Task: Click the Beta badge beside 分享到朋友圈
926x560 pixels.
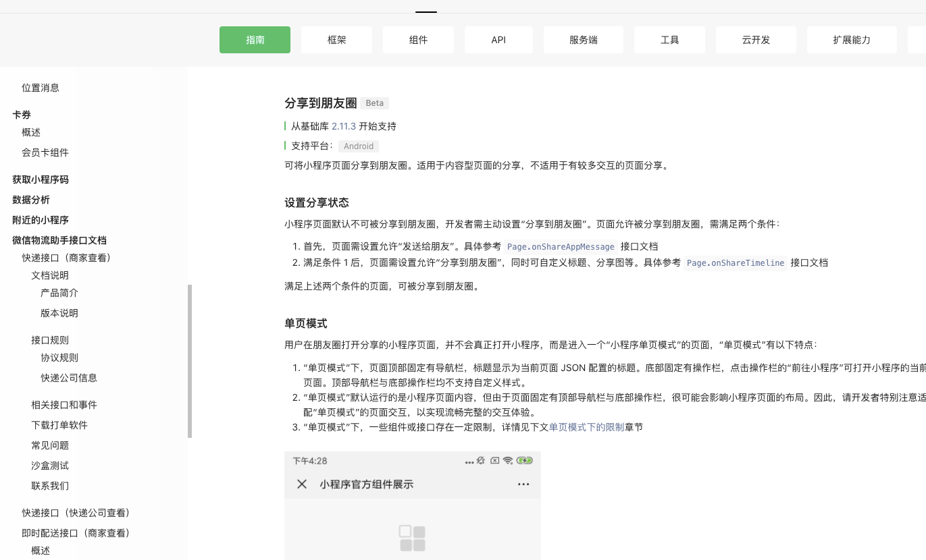Action: pyautogui.click(x=374, y=103)
